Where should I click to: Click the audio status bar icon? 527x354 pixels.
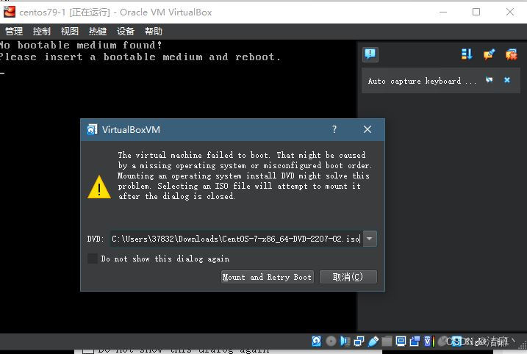(x=345, y=342)
